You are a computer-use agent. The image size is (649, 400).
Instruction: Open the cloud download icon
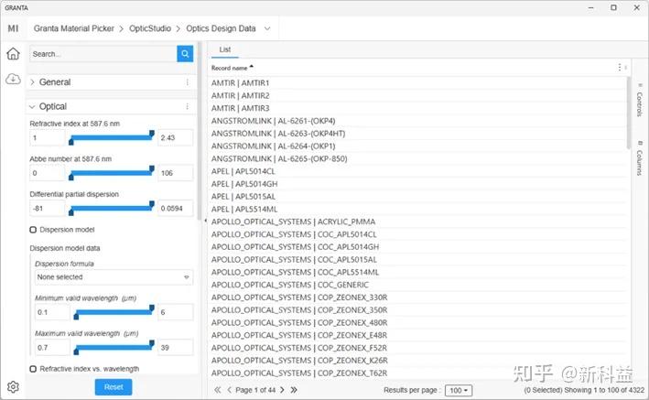pos(13,79)
